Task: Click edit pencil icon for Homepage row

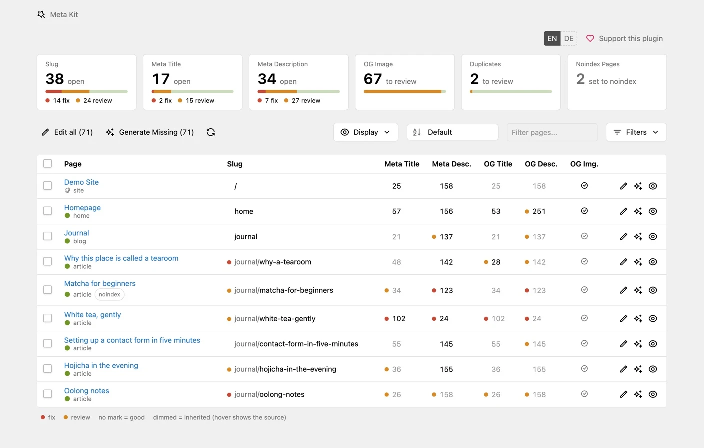Action: pyautogui.click(x=623, y=211)
